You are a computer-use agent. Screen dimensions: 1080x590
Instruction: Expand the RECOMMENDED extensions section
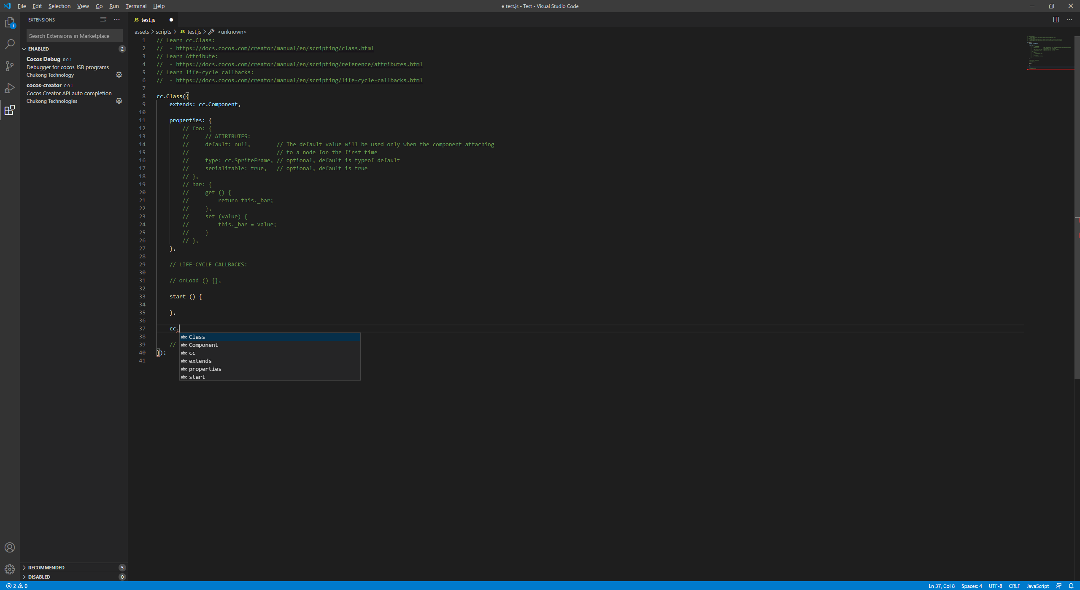point(46,568)
